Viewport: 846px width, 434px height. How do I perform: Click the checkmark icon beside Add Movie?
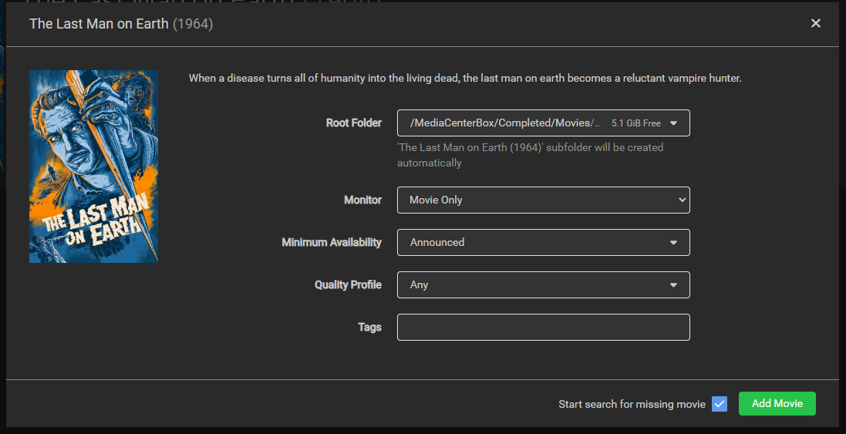click(720, 404)
